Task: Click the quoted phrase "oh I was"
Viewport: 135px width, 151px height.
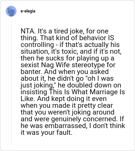Action: [x=100, y=78]
